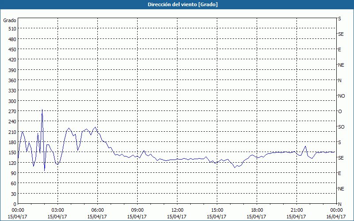Click the 09:00 time axis label
Image resolution: width=354 pixels, height=221 pixels.
pos(137,210)
